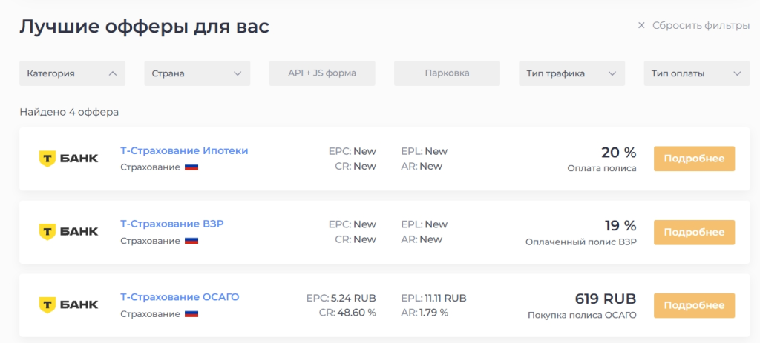Open the Тип оплаты dropdown
760x343 pixels.
pyautogui.click(x=697, y=73)
